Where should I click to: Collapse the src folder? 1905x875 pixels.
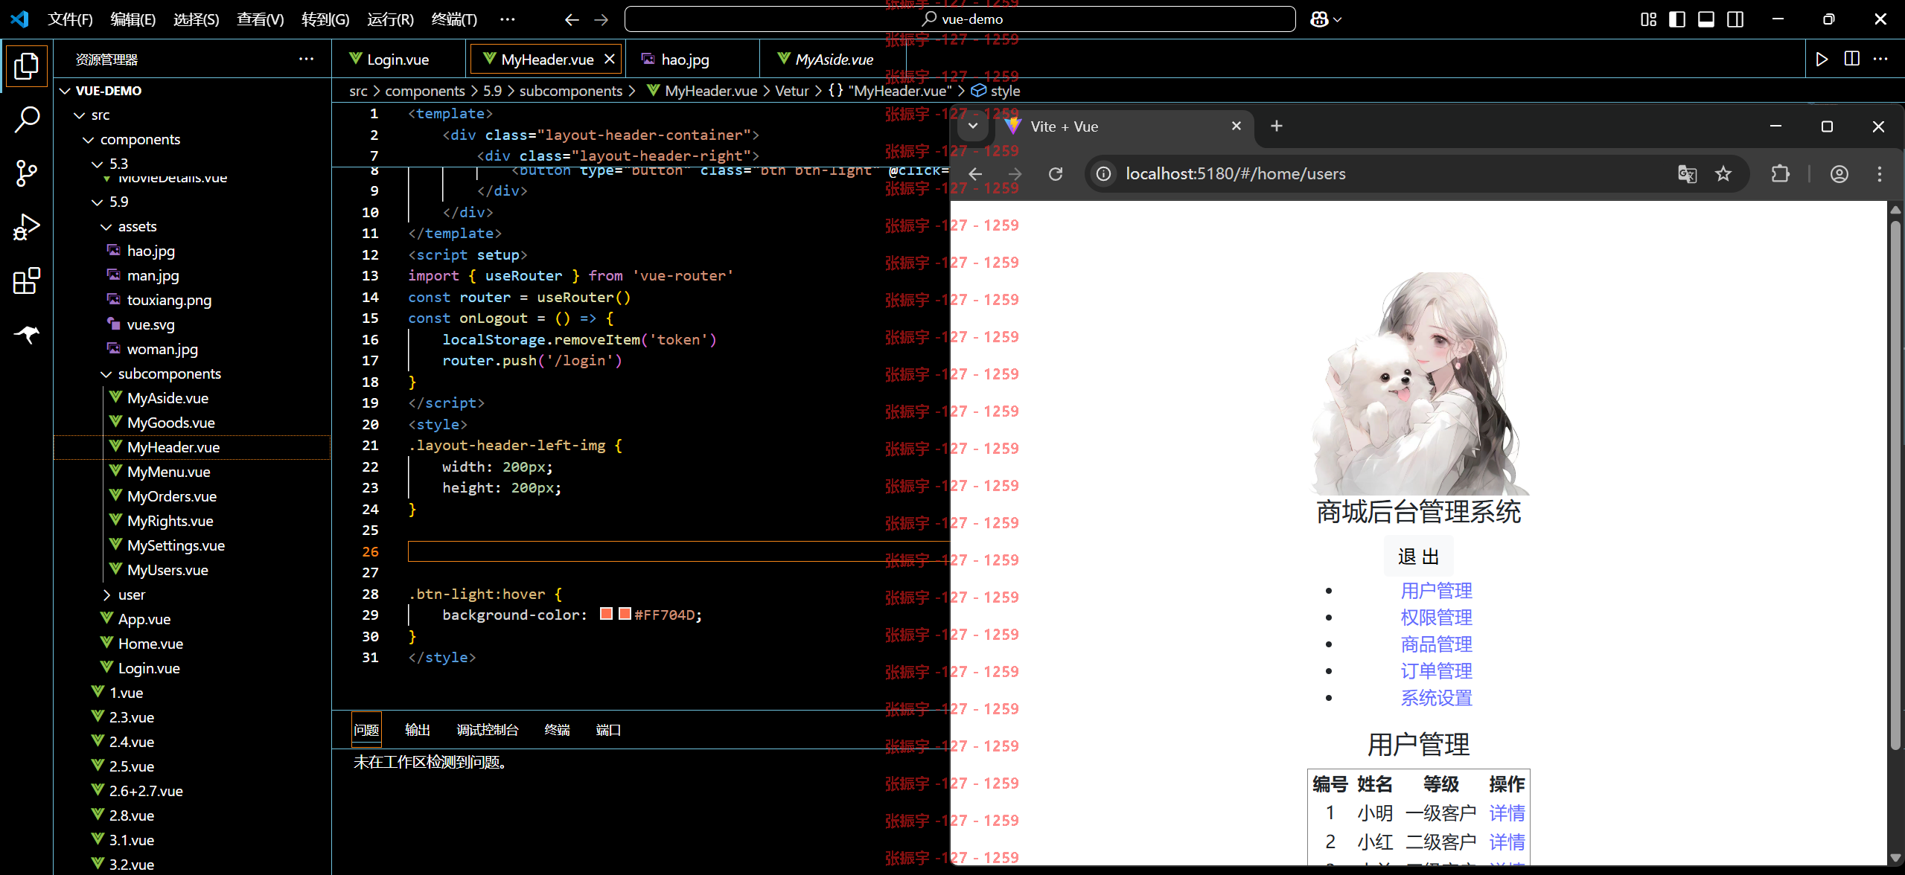[x=80, y=115]
